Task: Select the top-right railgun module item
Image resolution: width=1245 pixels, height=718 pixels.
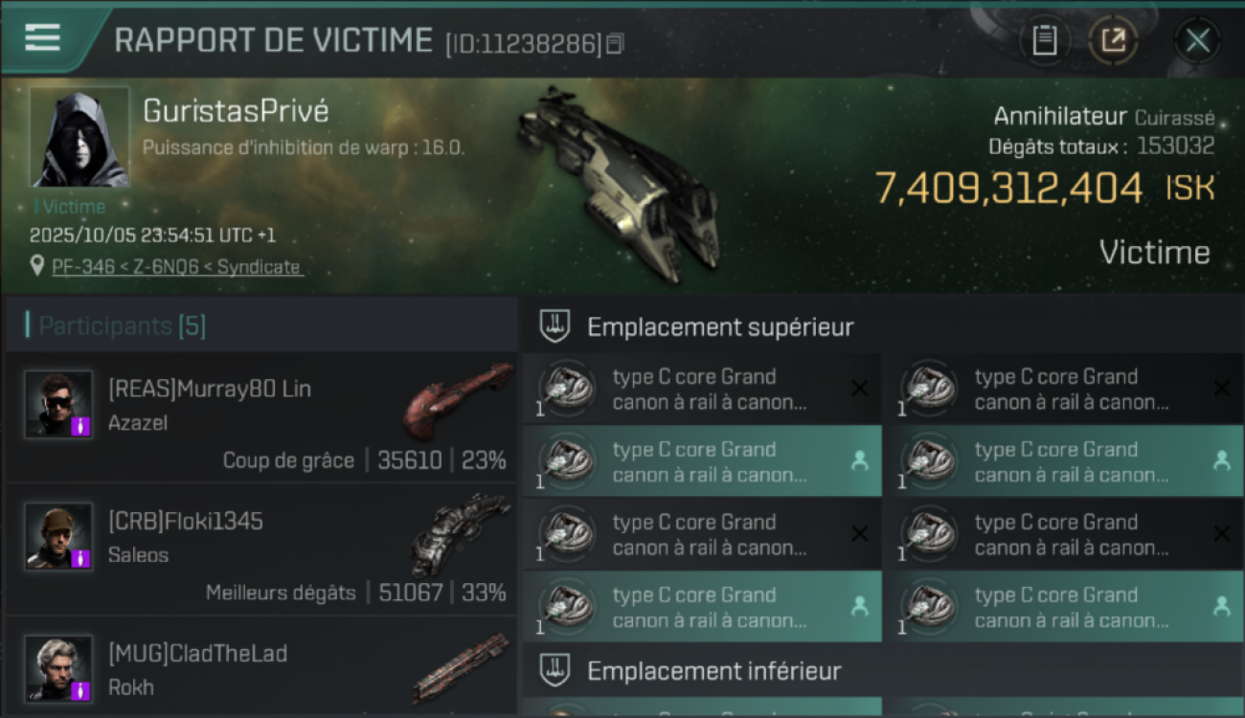Action: coord(1064,389)
